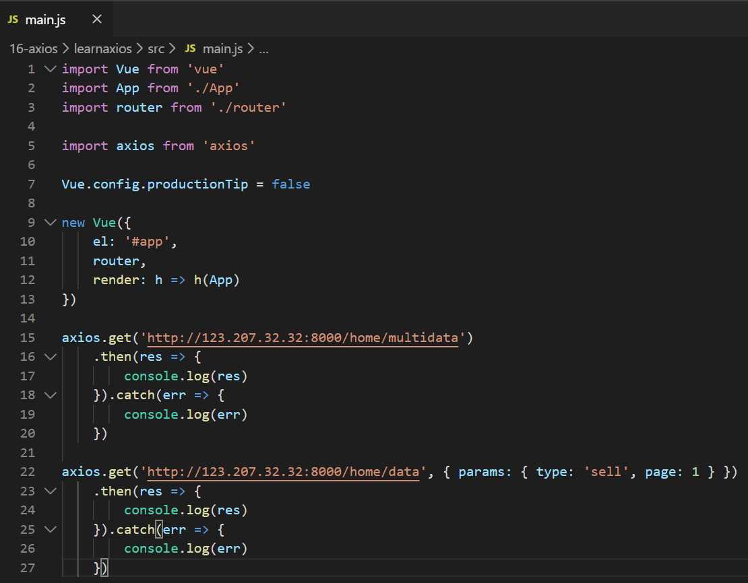Click the home/multidata URL link

pyautogui.click(x=303, y=337)
